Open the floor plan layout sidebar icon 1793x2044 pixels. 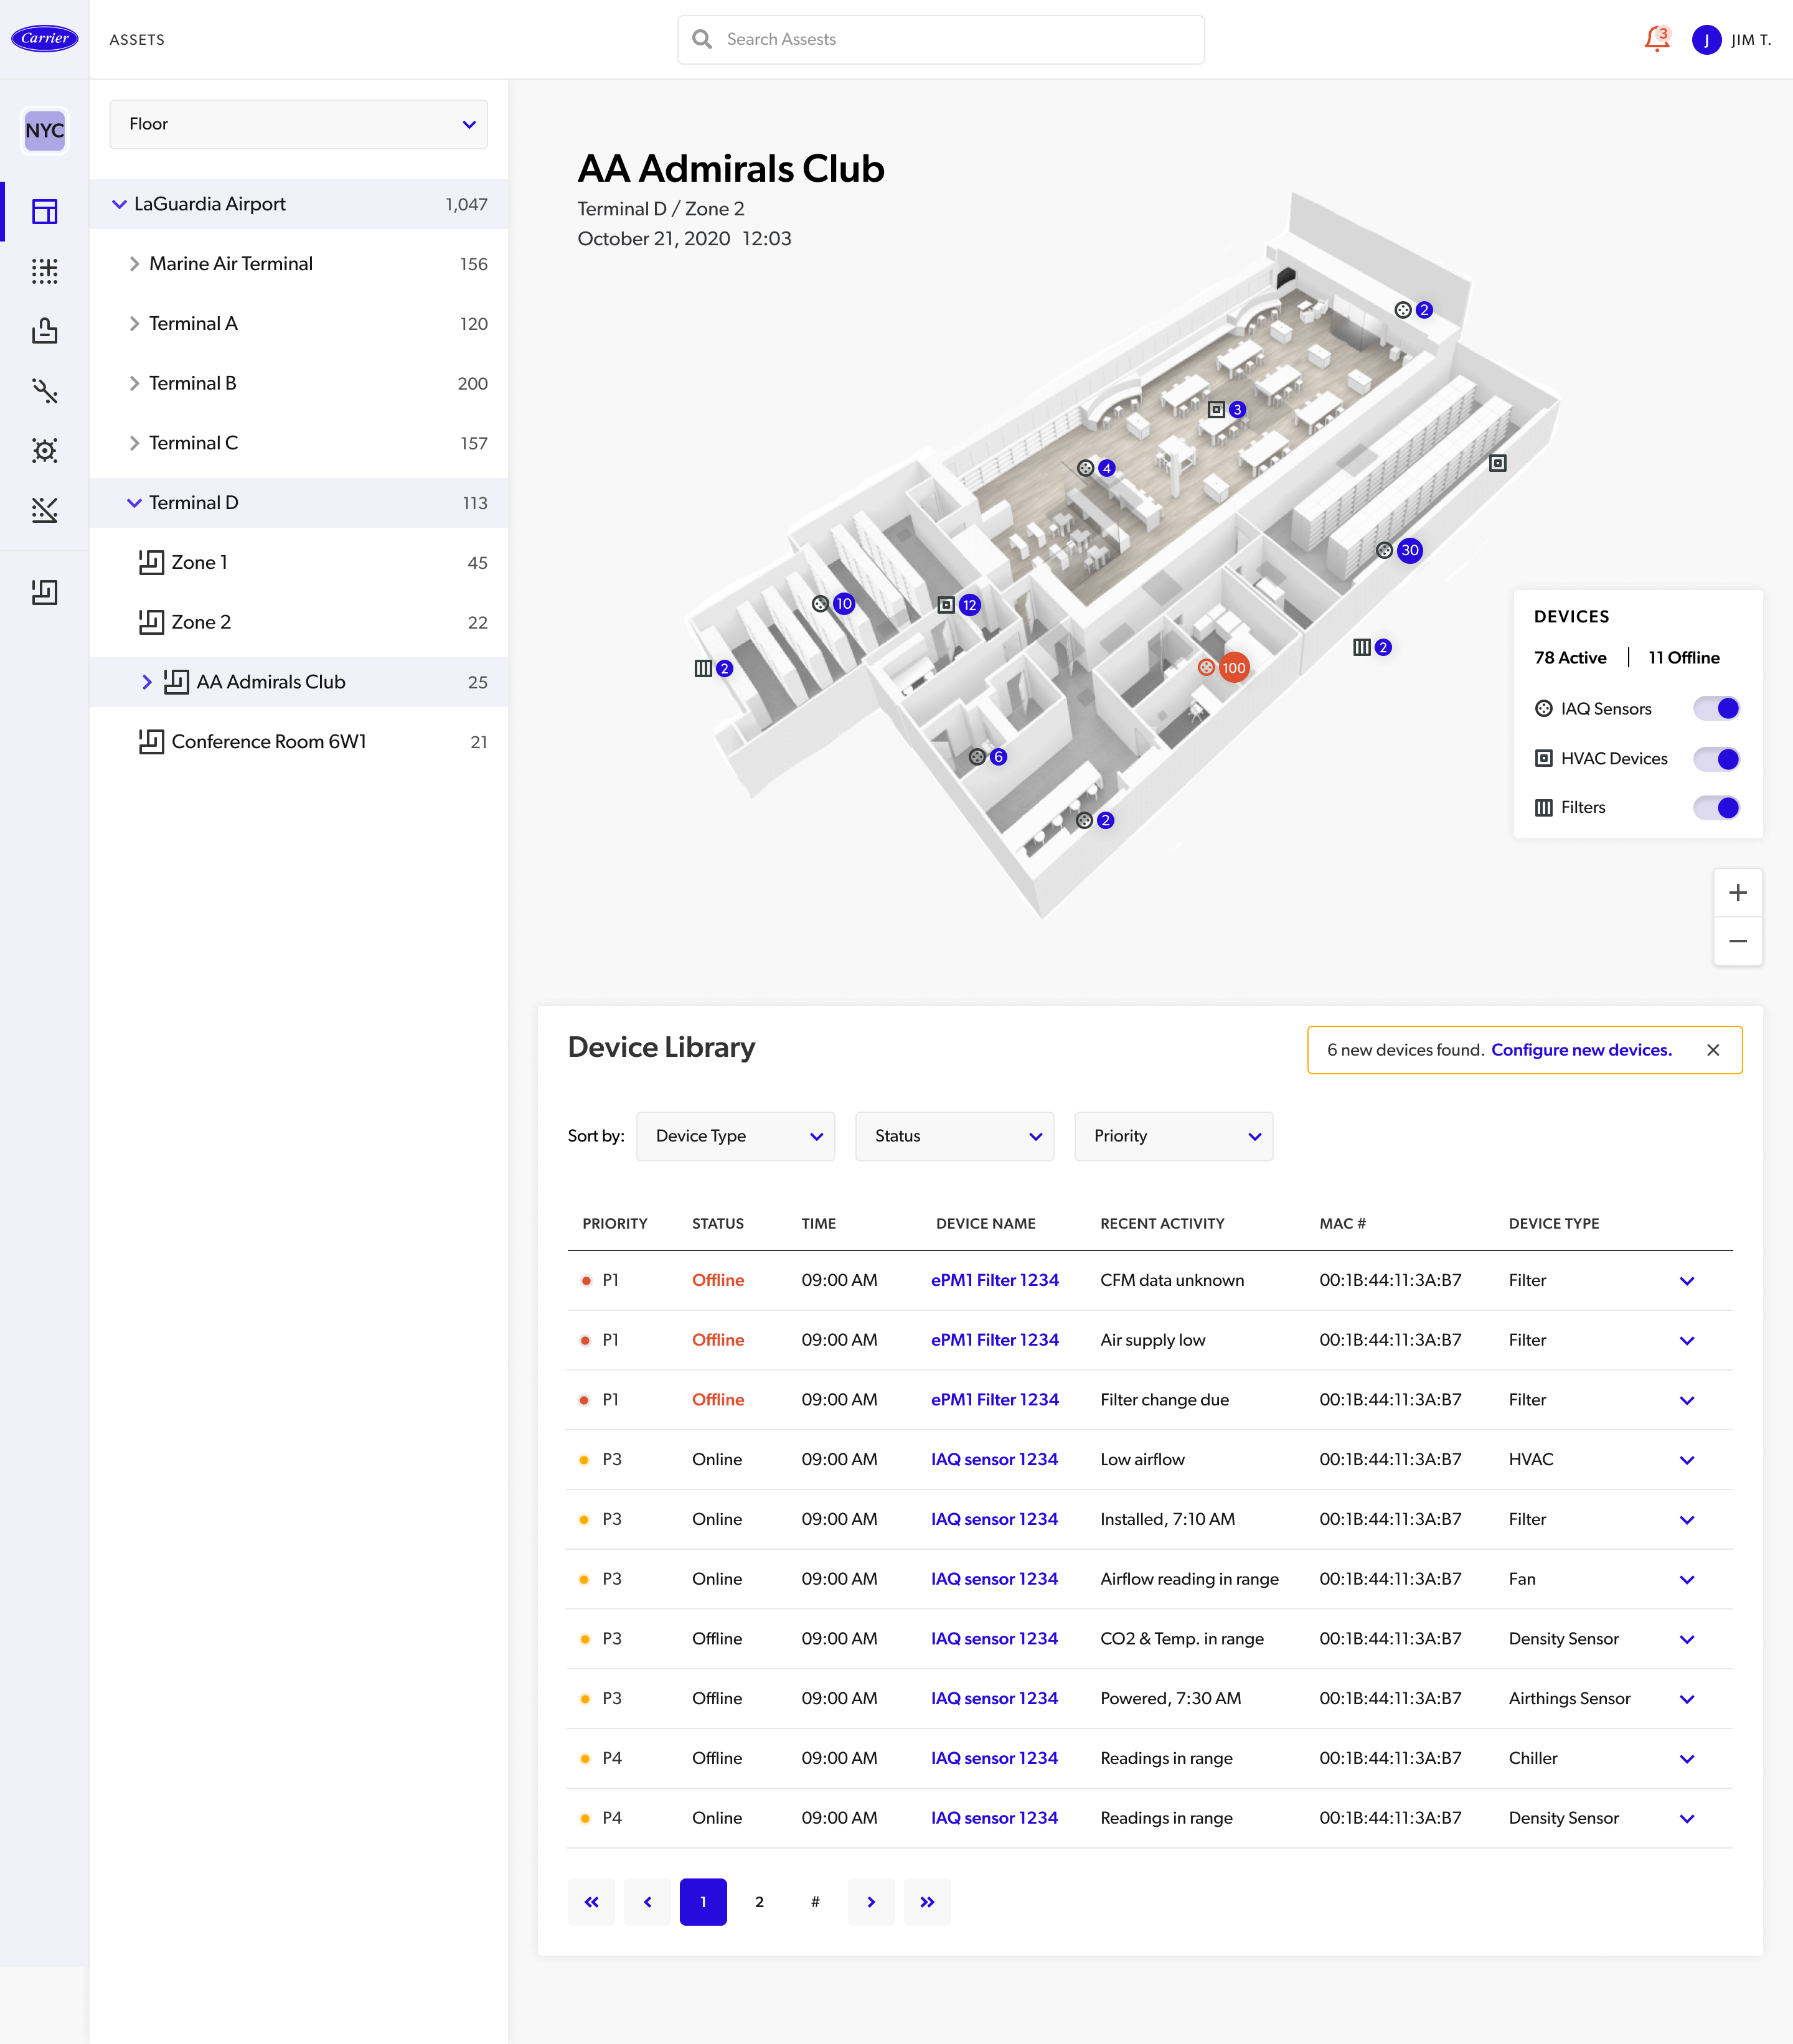(44, 211)
